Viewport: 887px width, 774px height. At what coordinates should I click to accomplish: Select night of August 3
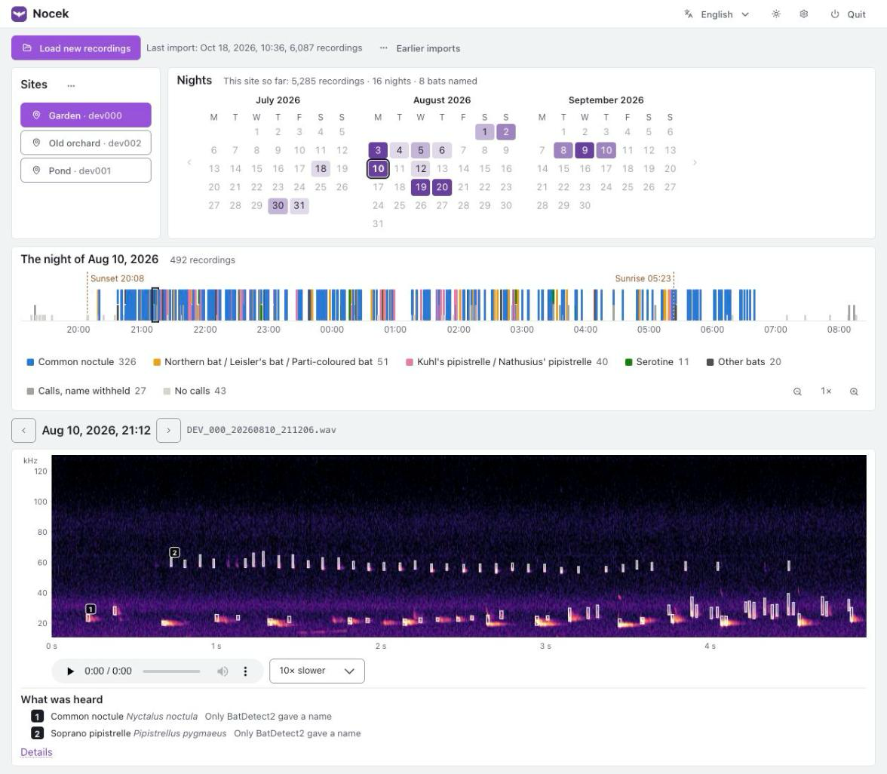tap(378, 150)
